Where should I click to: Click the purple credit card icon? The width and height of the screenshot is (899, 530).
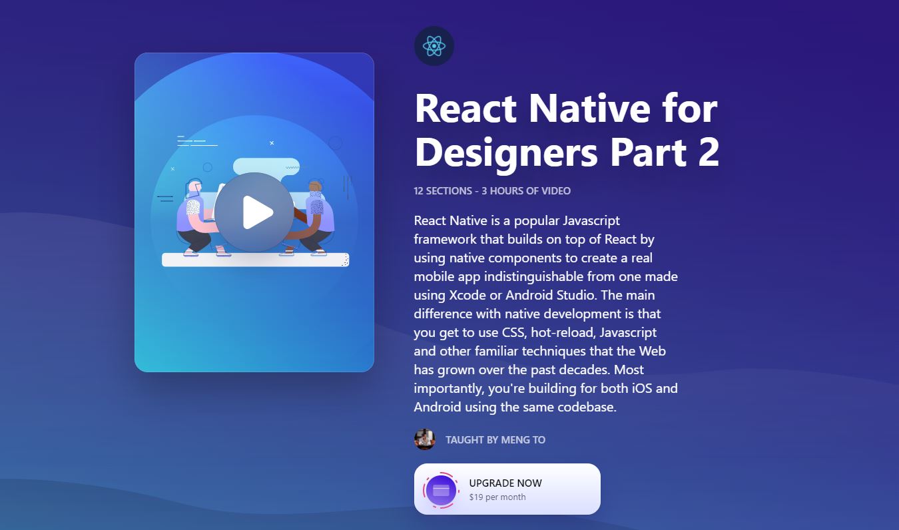441,491
